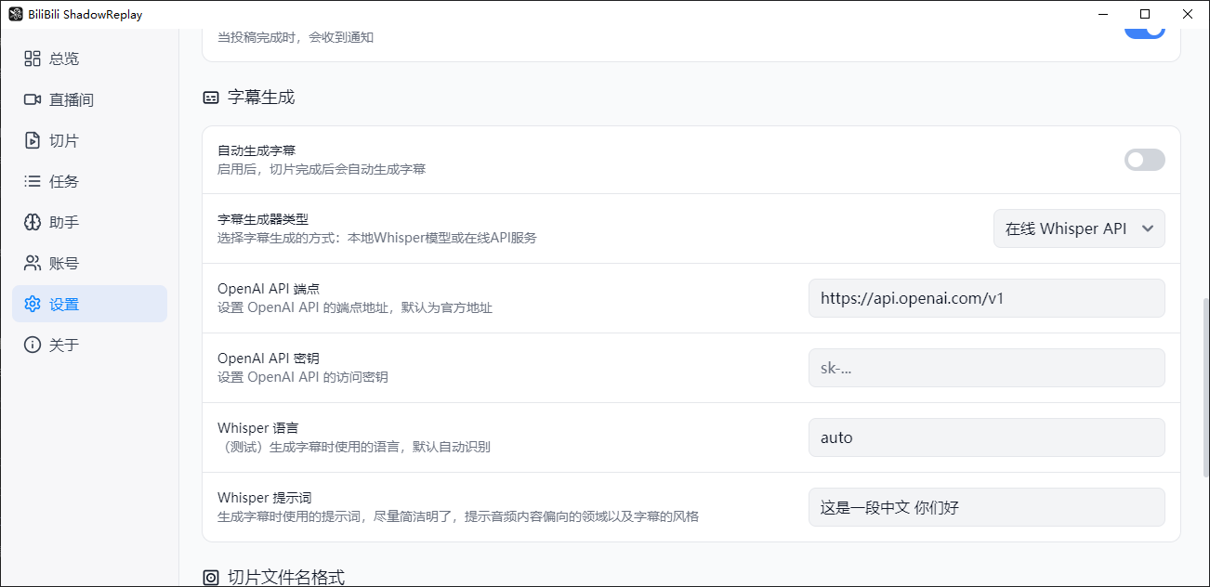The width and height of the screenshot is (1210, 587).
Task: Click the 切片 clip file icon
Action: [33, 140]
